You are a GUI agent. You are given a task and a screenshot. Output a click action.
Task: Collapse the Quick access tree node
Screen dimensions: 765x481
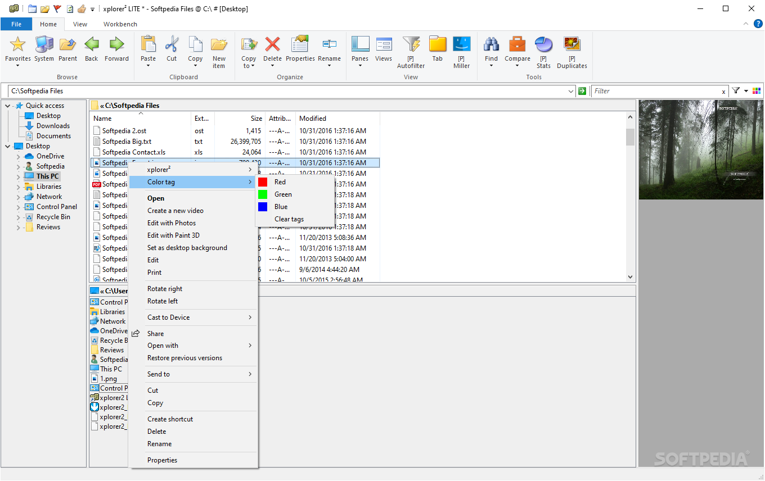[7, 106]
